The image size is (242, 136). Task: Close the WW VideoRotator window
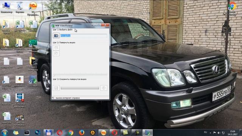105,25
